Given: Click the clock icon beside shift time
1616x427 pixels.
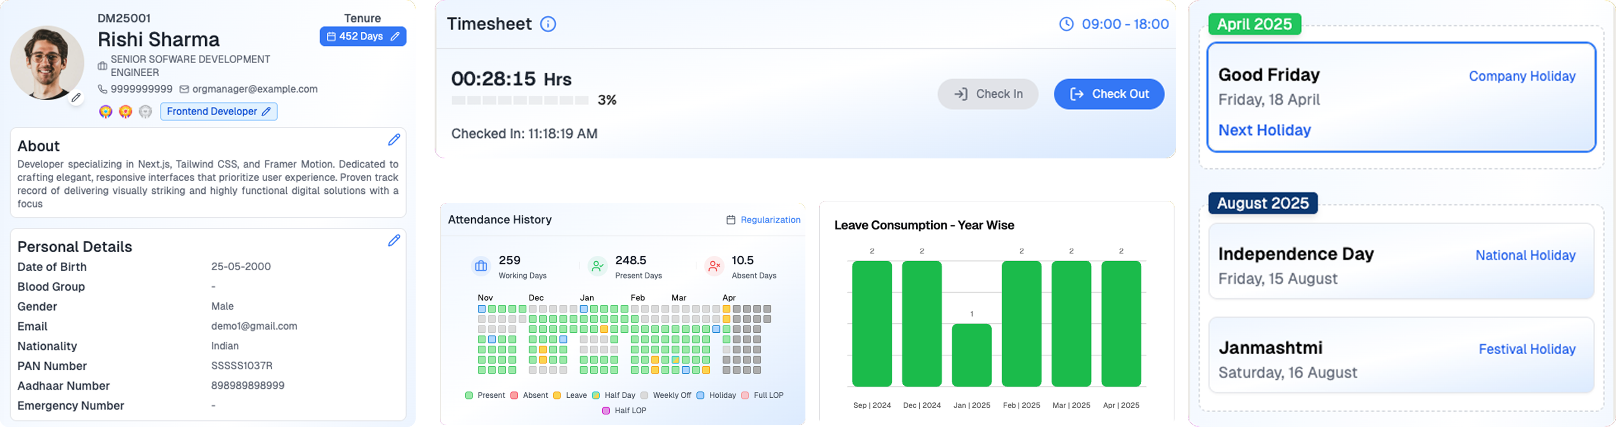Looking at the screenshot, I should [1066, 25].
